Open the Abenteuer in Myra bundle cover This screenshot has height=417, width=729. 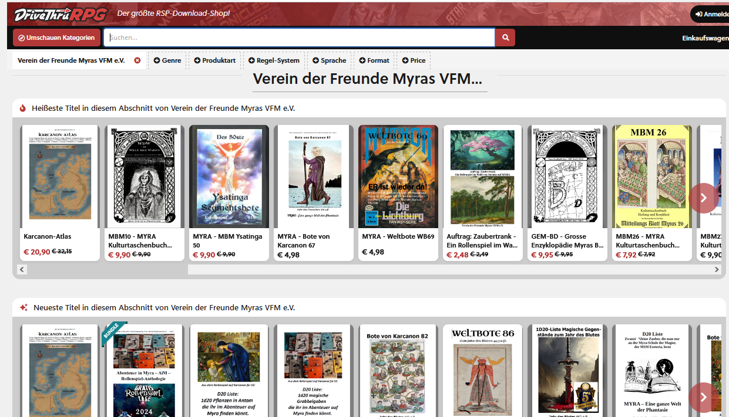[x=145, y=371]
